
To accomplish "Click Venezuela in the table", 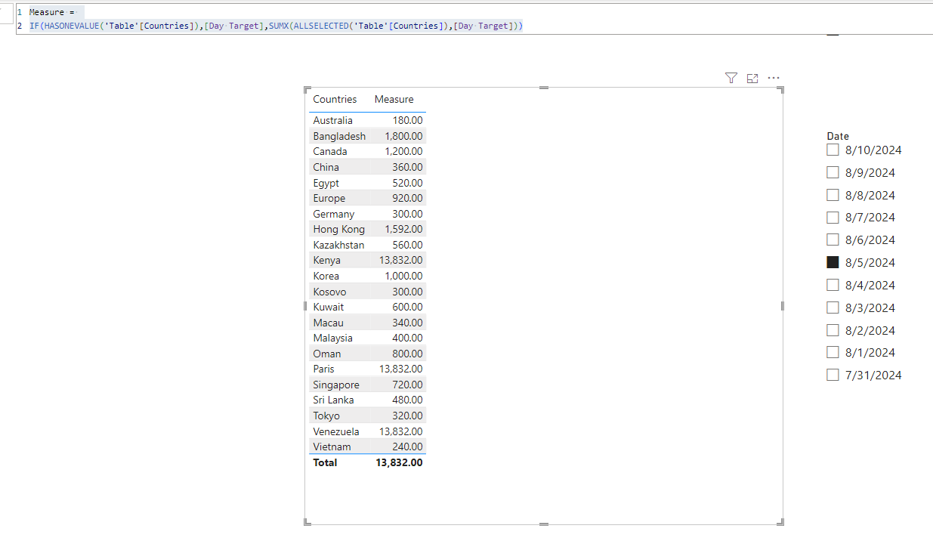I will coord(336,431).
